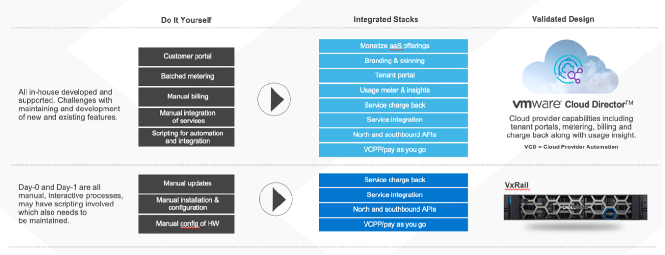Select the Batched metering box
Image resolution: width=665 pixels, height=255 pixels.
tap(186, 76)
